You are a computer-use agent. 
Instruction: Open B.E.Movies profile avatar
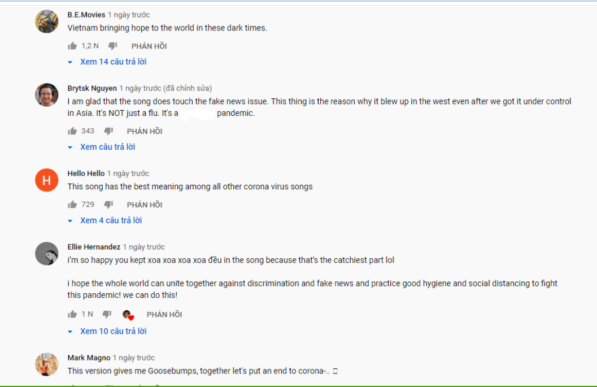pos(46,21)
